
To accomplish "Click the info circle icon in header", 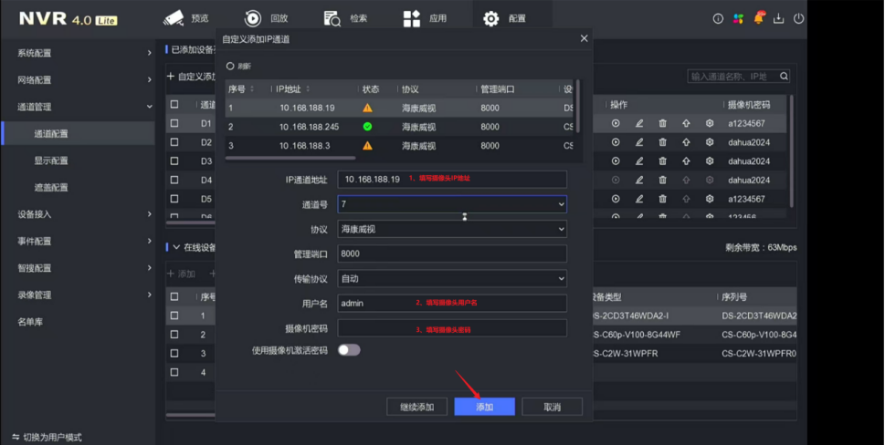I will coord(718,18).
